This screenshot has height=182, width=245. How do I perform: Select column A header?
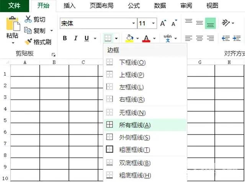[x=25, y=62]
